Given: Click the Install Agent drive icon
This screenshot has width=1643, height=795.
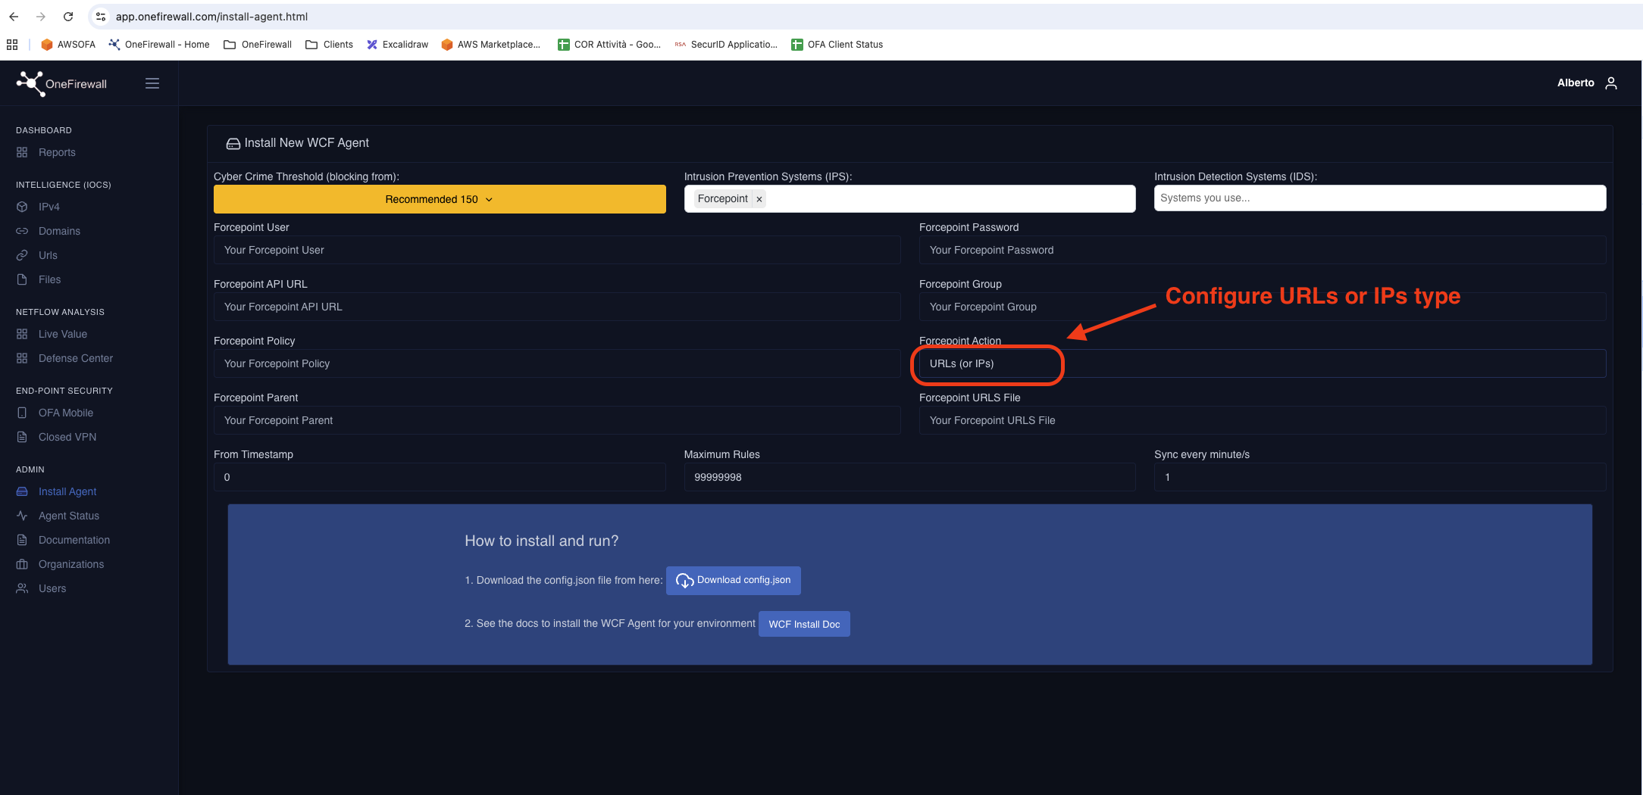Looking at the screenshot, I should click(22, 491).
